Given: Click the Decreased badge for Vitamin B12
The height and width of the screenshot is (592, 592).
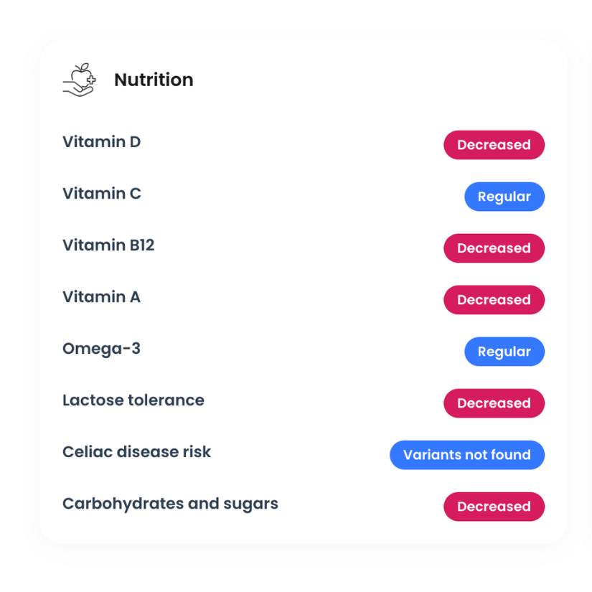Looking at the screenshot, I should click(x=494, y=248).
